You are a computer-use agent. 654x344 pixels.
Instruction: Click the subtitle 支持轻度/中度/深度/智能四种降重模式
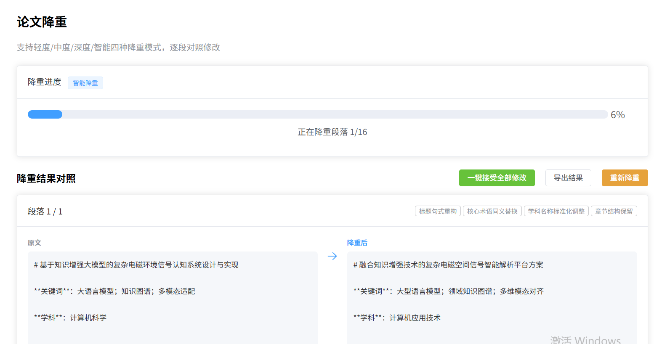[x=119, y=48]
